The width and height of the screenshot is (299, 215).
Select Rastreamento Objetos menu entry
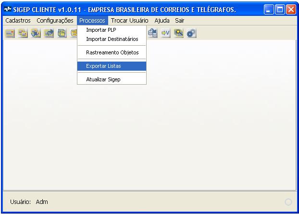coord(112,52)
